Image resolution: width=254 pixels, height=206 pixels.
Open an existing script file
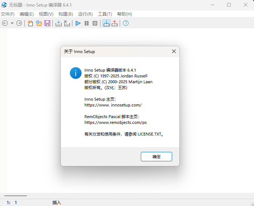(39, 23)
